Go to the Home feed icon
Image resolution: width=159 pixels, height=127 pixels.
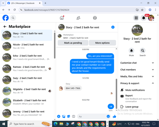coord(62,18)
